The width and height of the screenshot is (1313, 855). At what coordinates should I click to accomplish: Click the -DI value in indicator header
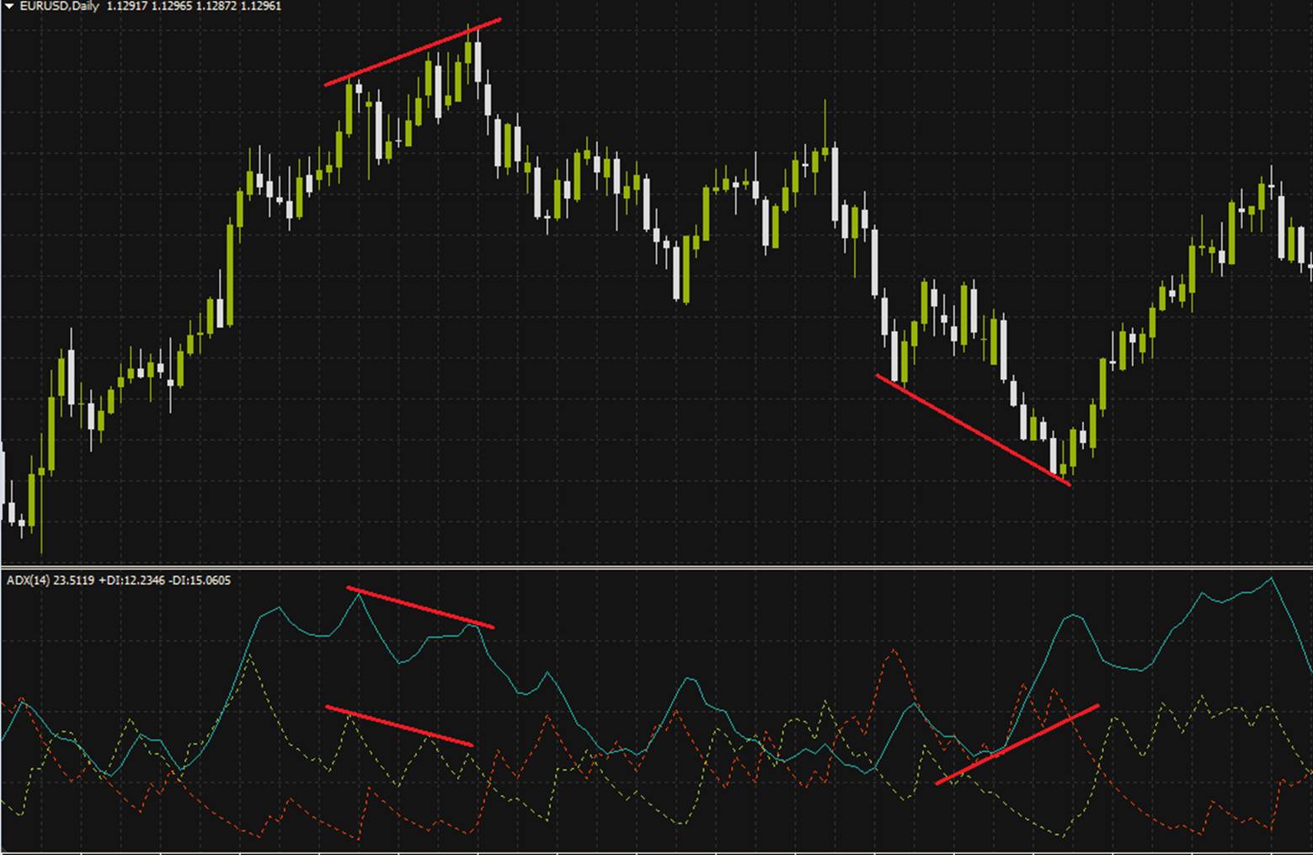pyautogui.click(x=196, y=580)
